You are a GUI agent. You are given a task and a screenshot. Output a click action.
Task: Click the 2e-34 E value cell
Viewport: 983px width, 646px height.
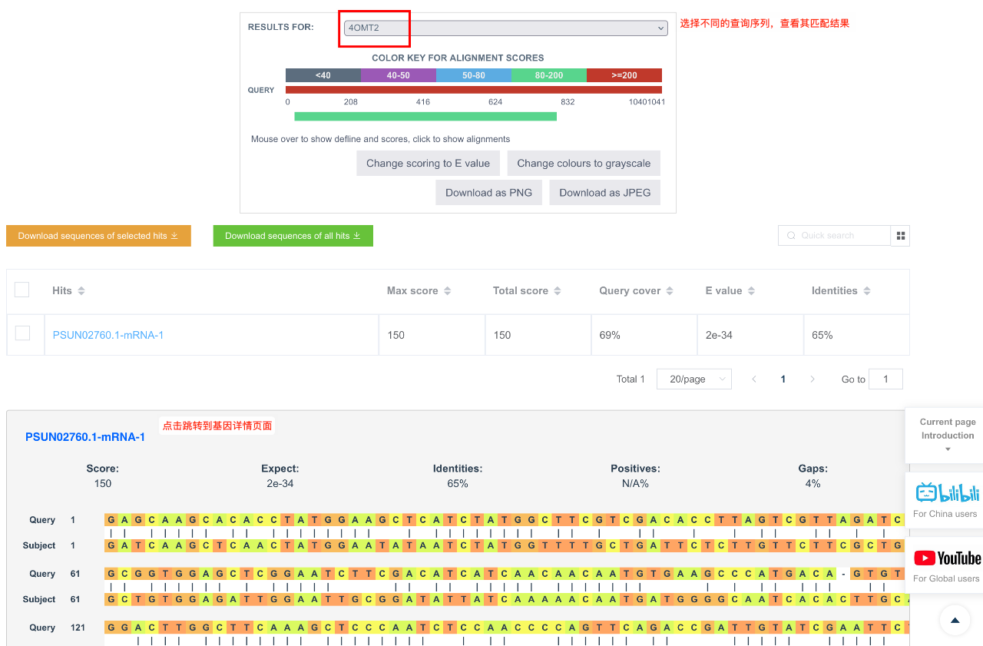(x=751, y=335)
